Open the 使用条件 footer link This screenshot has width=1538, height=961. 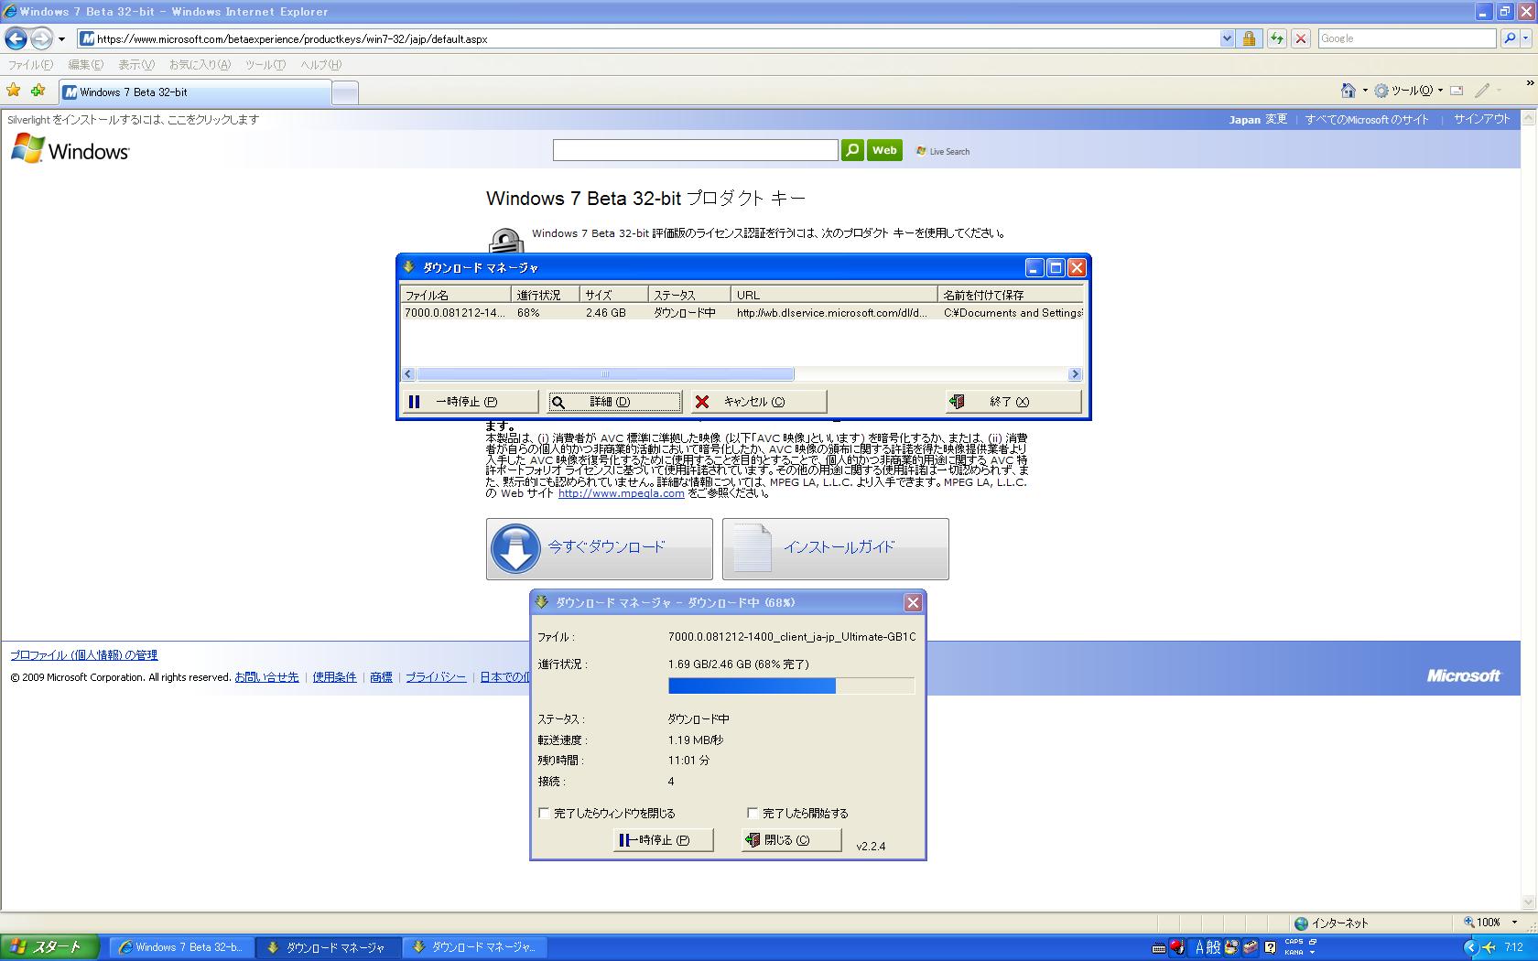(334, 677)
